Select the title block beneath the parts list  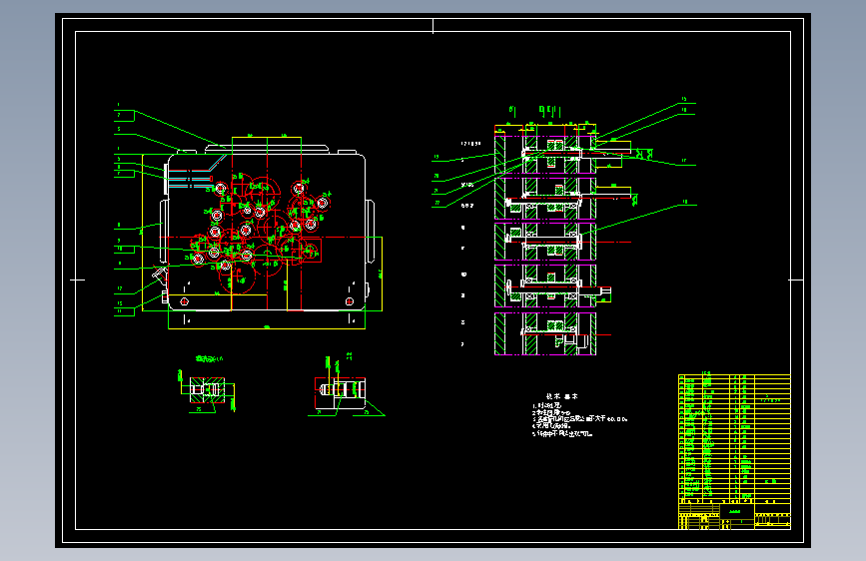[734, 516]
